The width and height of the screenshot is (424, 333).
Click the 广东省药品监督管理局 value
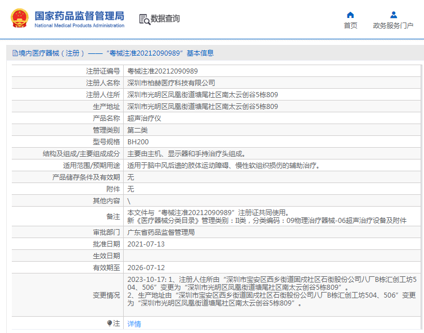pos(161,232)
